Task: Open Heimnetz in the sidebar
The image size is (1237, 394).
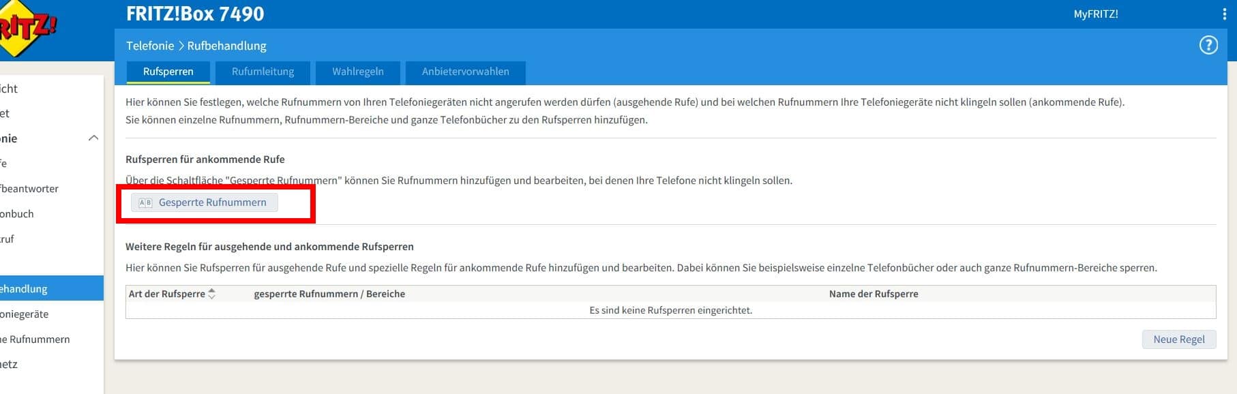Action: (10, 365)
